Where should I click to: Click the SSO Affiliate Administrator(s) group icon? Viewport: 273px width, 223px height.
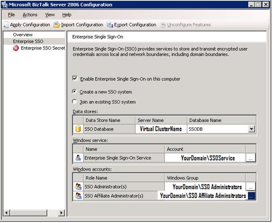click(x=78, y=196)
